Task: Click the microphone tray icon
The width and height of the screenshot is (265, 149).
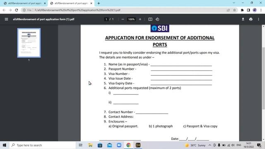Action: tap(219, 145)
